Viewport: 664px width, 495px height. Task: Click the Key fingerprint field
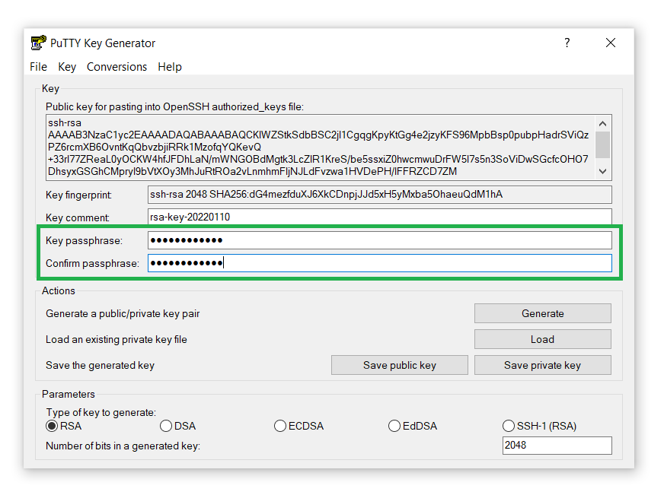tap(379, 195)
